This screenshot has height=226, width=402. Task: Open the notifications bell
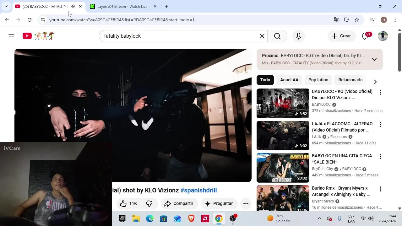pos(365,36)
